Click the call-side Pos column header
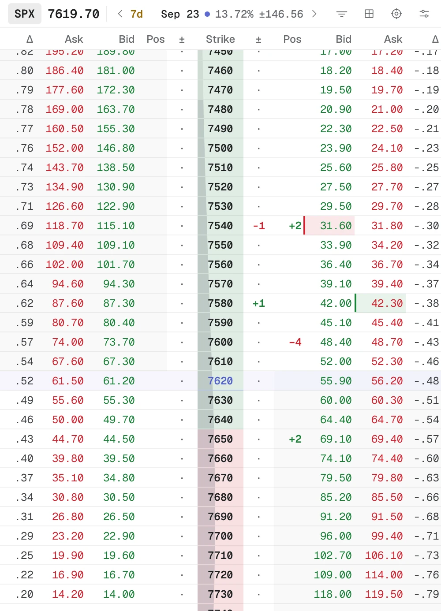The width and height of the screenshot is (441, 611). (x=156, y=39)
